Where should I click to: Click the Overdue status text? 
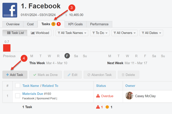[107, 96]
